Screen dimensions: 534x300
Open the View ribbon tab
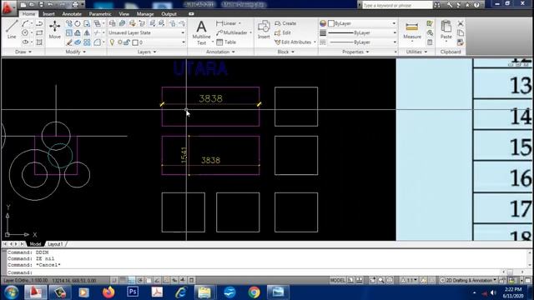click(124, 14)
